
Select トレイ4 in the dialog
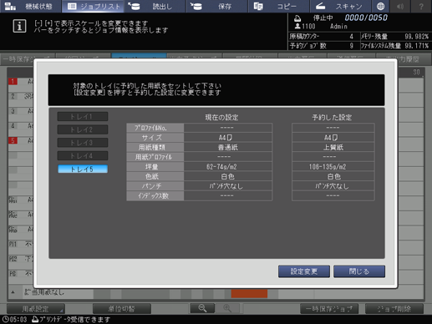pos(83,155)
